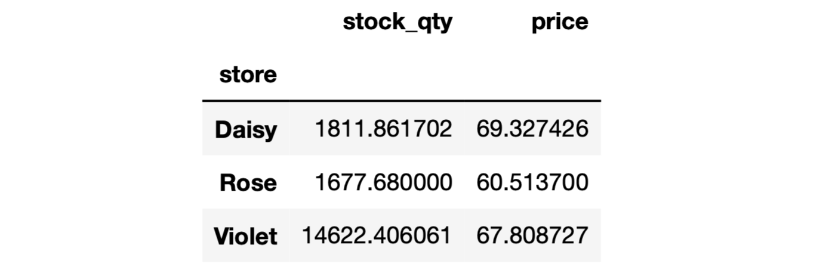Screen dimensions: 832x267
Task: Select the Daisy row label
Action: (245, 129)
